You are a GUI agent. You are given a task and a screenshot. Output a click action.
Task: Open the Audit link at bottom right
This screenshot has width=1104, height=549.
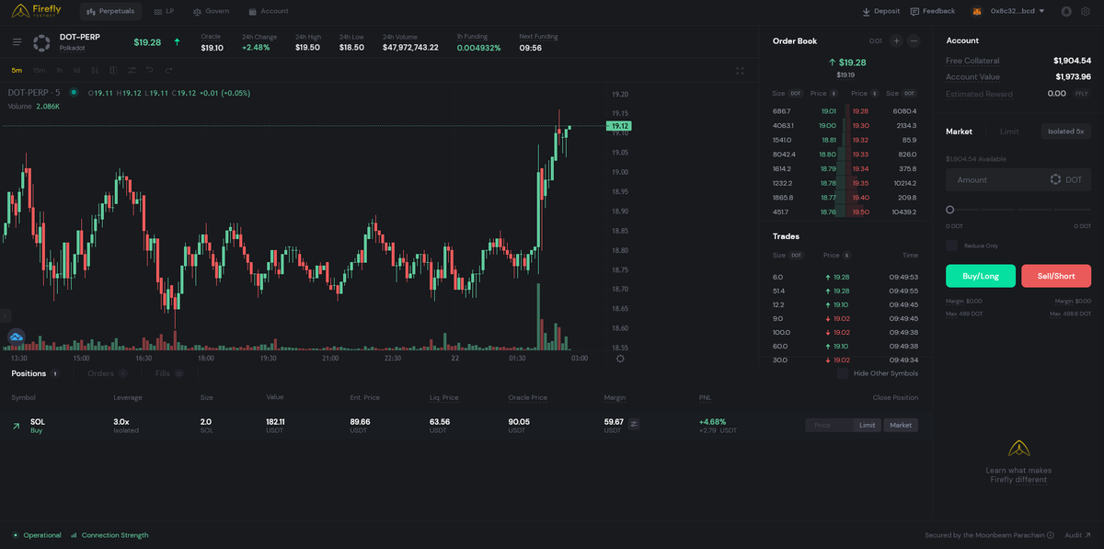(1076, 534)
